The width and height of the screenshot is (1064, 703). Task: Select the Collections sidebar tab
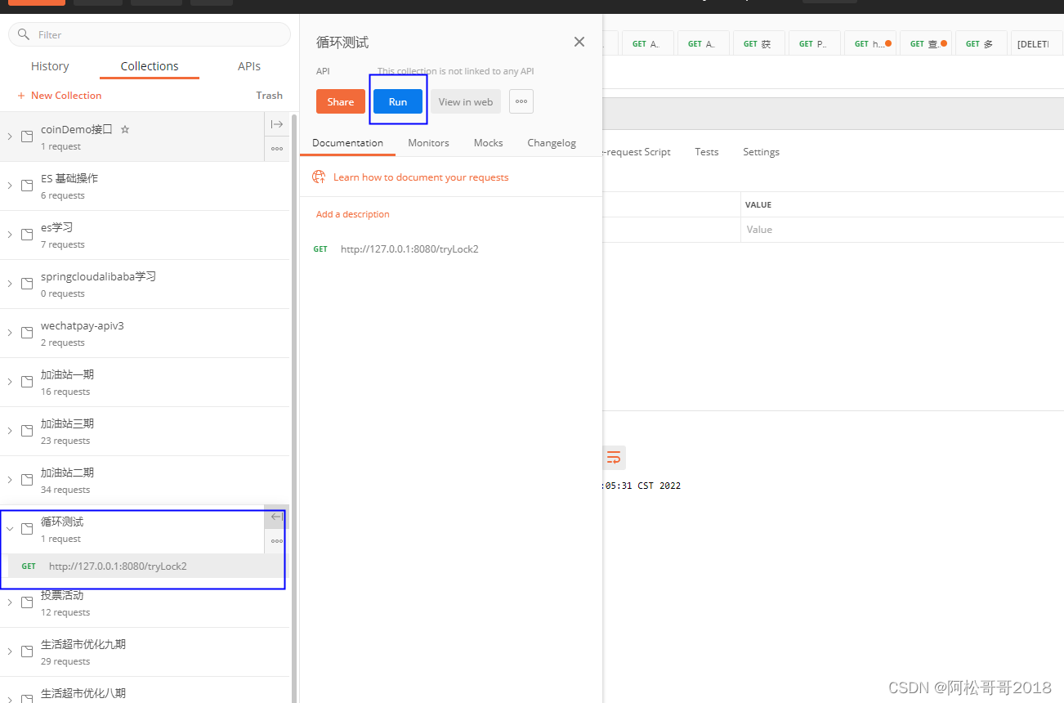150,66
